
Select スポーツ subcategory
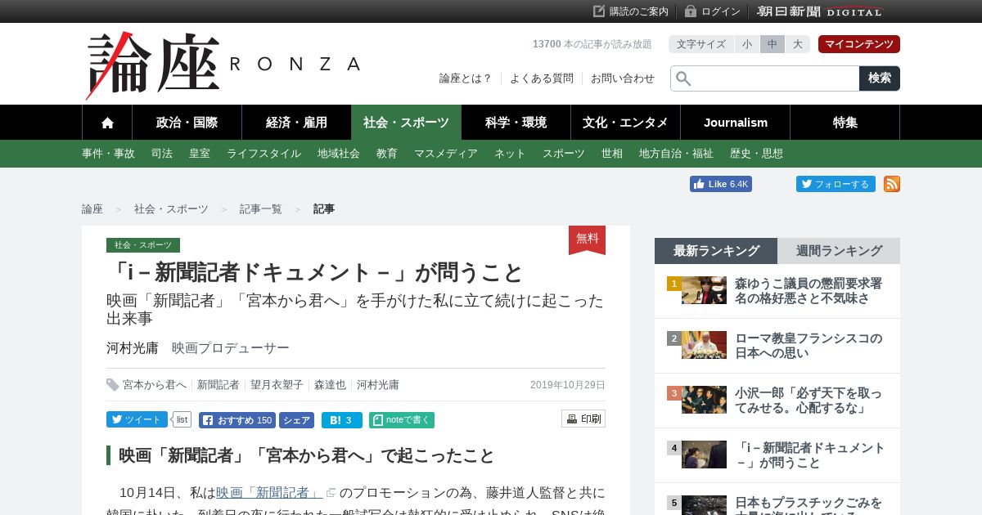click(x=564, y=154)
